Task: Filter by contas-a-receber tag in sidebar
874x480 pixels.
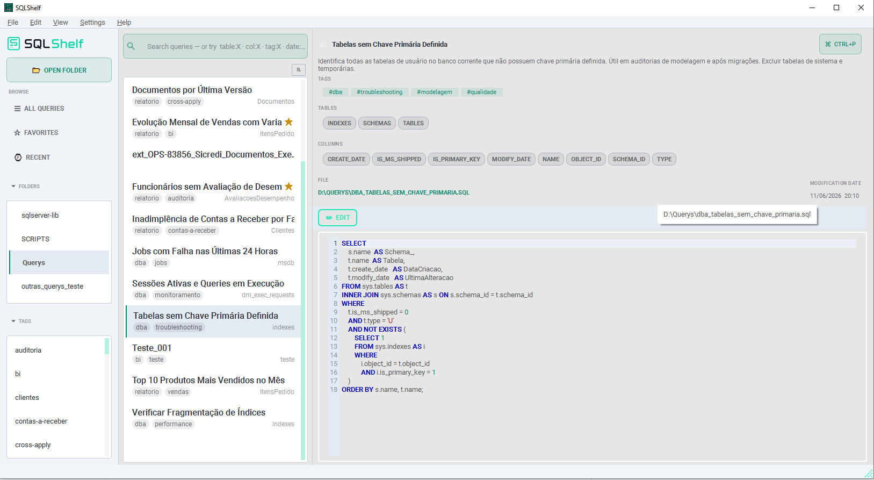Action: click(55, 421)
